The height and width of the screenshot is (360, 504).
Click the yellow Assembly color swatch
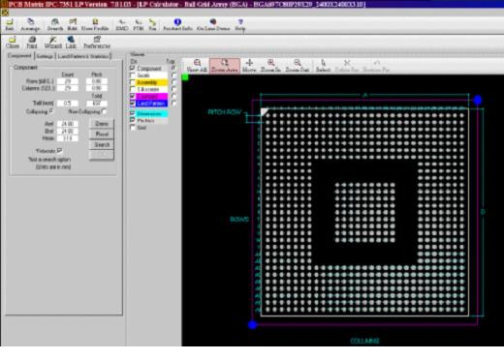click(152, 82)
